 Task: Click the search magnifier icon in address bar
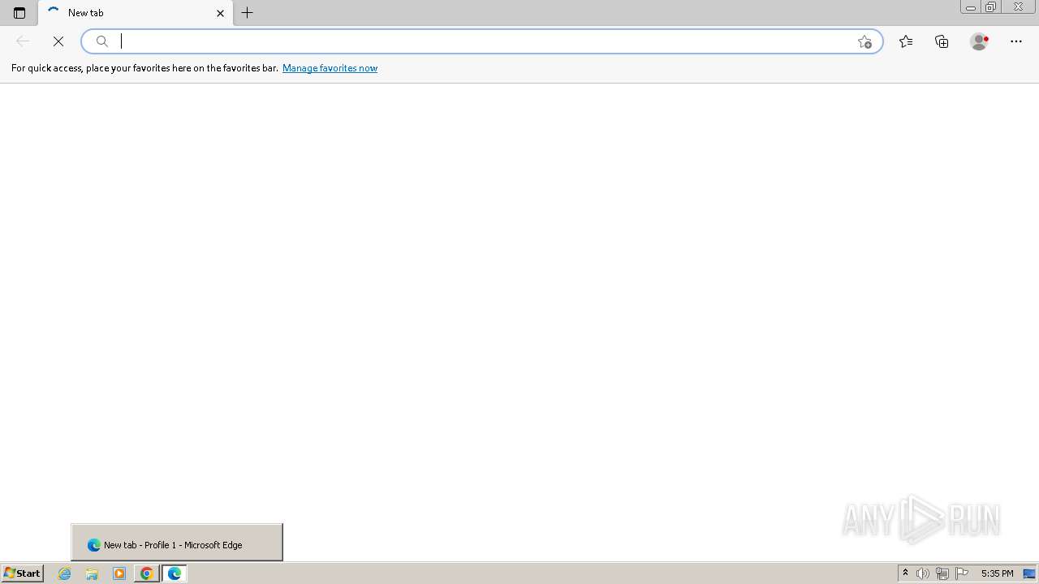pyautogui.click(x=102, y=41)
